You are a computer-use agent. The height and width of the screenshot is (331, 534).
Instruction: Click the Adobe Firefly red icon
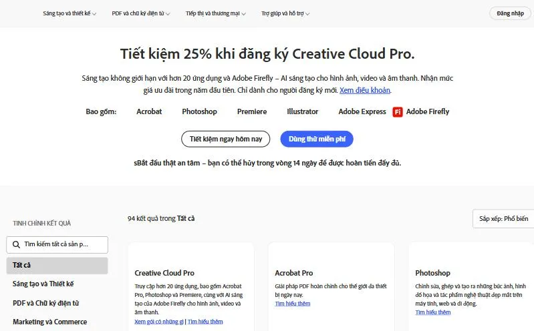398,112
